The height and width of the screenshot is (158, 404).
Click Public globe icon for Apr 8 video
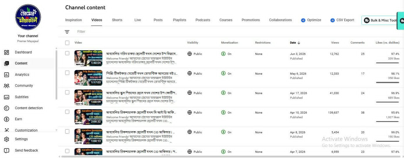(190, 132)
